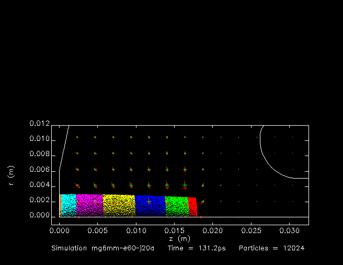Viewport: 343px width, 265px height.
Task: Click the thin orange slice at bunch tail
Action: click(x=60, y=205)
